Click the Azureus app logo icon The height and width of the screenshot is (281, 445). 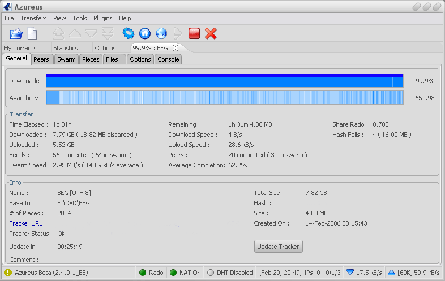tap(7, 7)
